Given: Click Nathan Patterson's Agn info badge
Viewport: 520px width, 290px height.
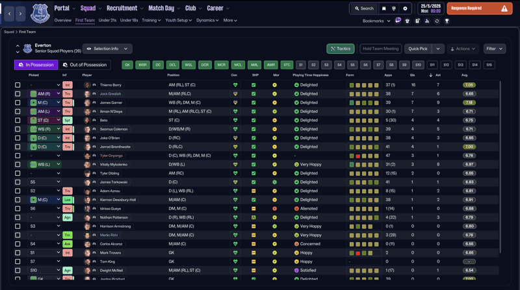Looking at the screenshot, I should click(x=68, y=217).
